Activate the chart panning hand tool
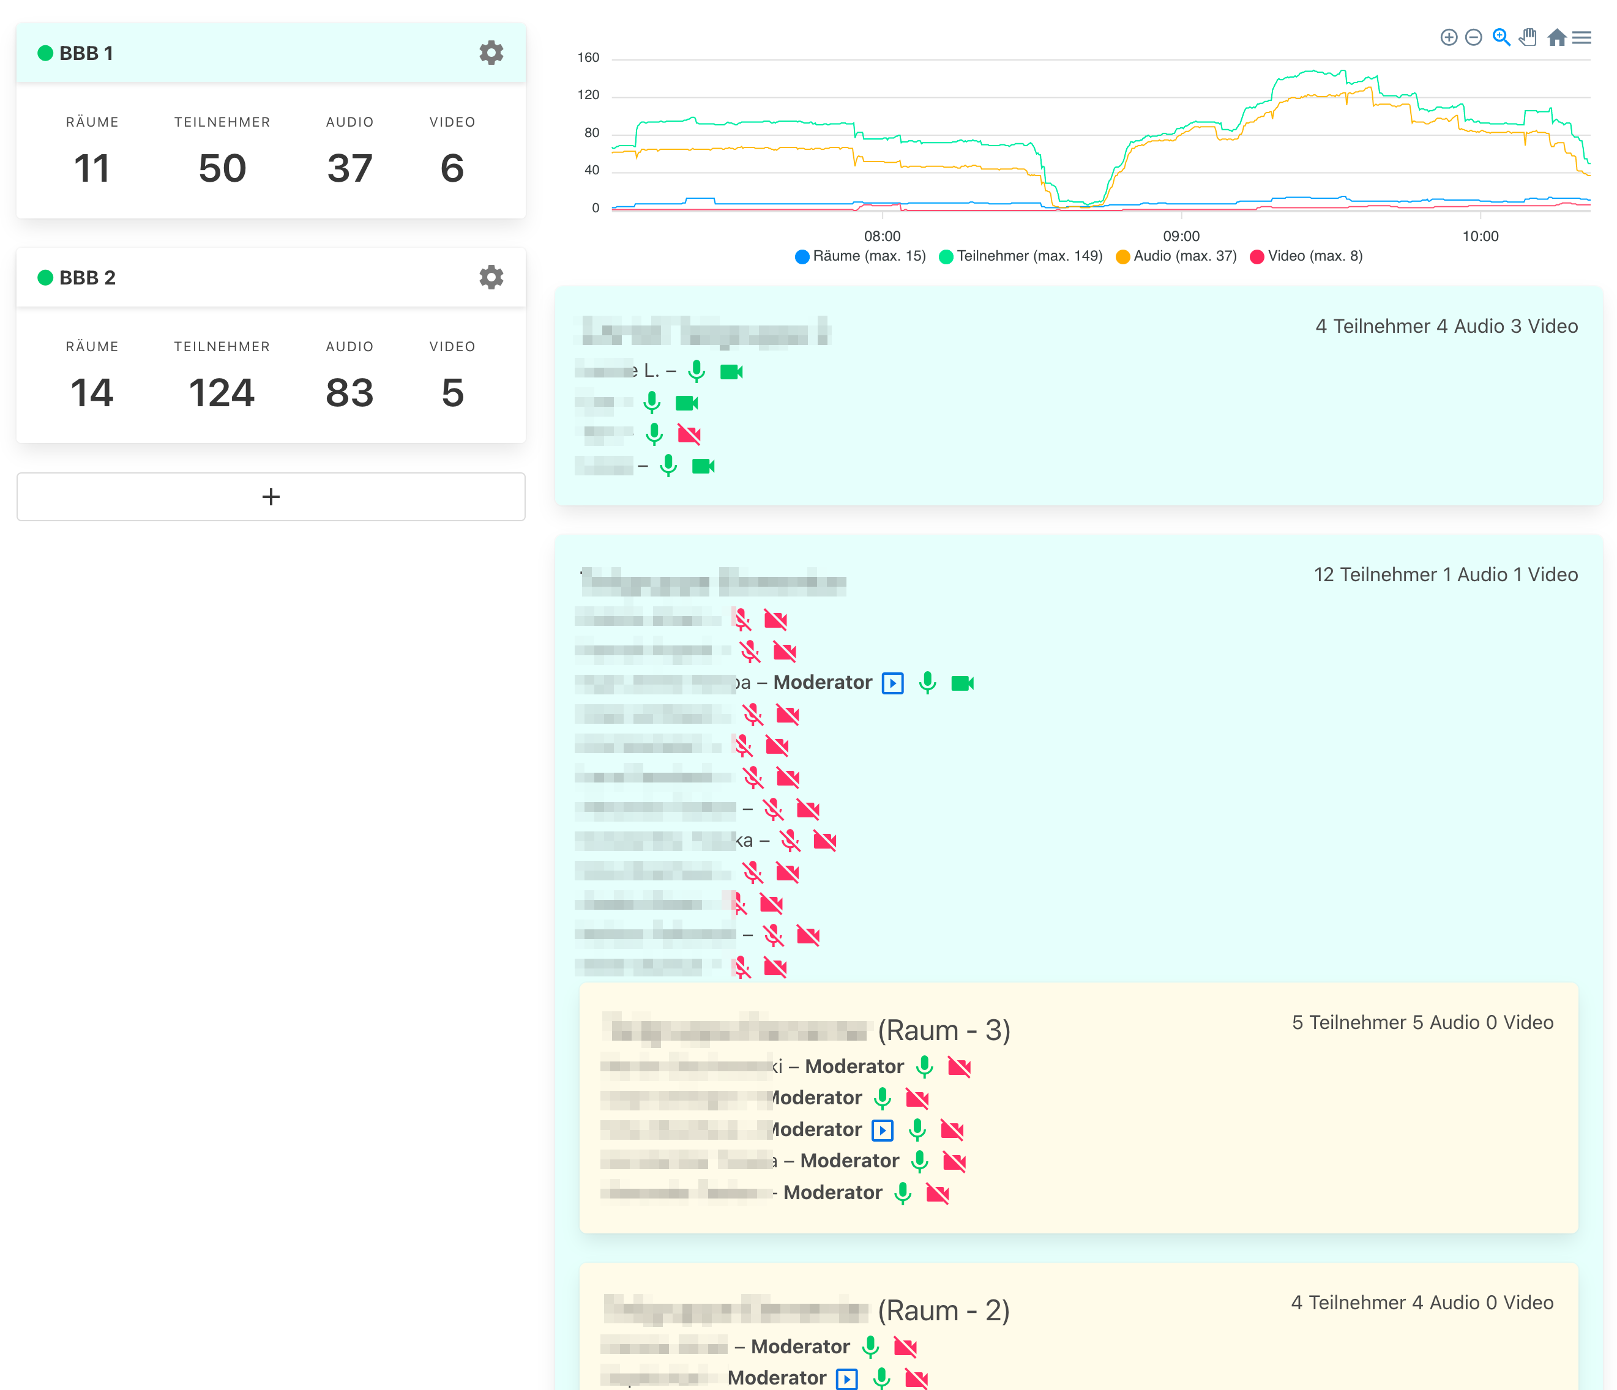 pyautogui.click(x=1528, y=37)
